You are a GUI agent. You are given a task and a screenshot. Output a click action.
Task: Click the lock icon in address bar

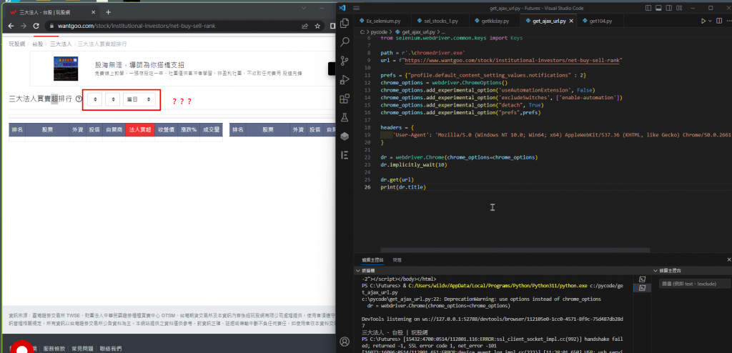pyautogui.click(x=51, y=26)
